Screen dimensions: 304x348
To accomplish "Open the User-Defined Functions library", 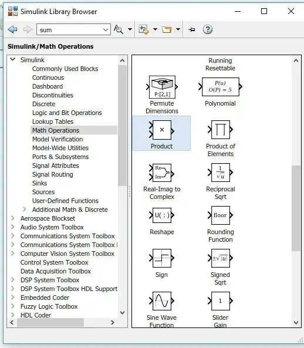I will (65, 201).
